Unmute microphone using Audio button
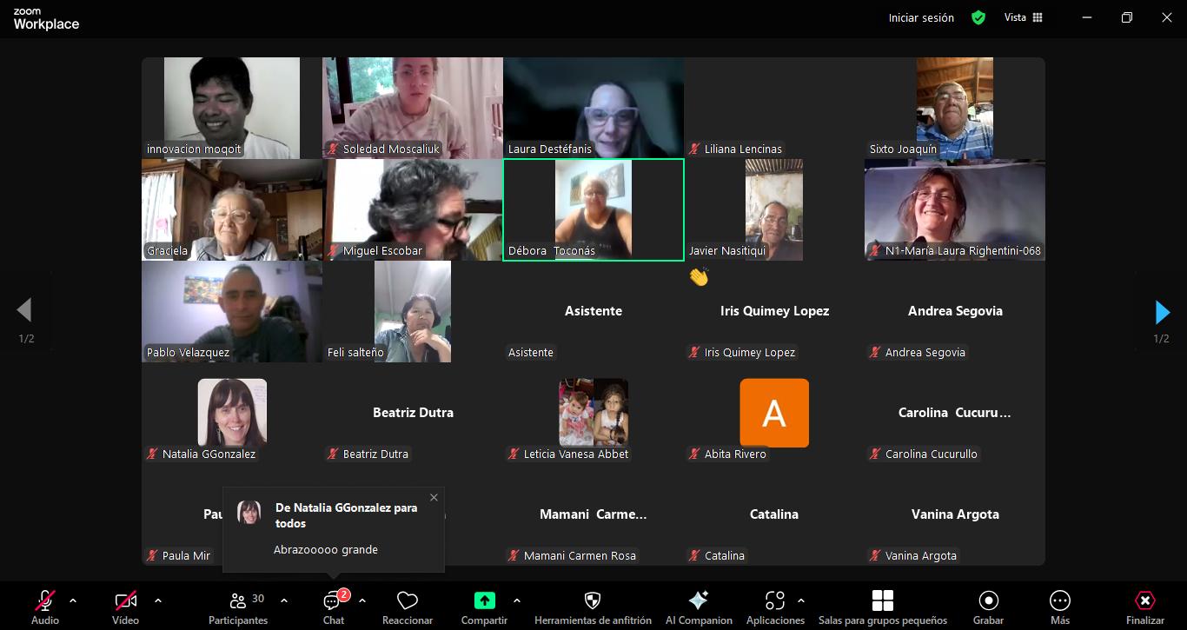Viewport: 1187px width, 630px height. pos(45,600)
